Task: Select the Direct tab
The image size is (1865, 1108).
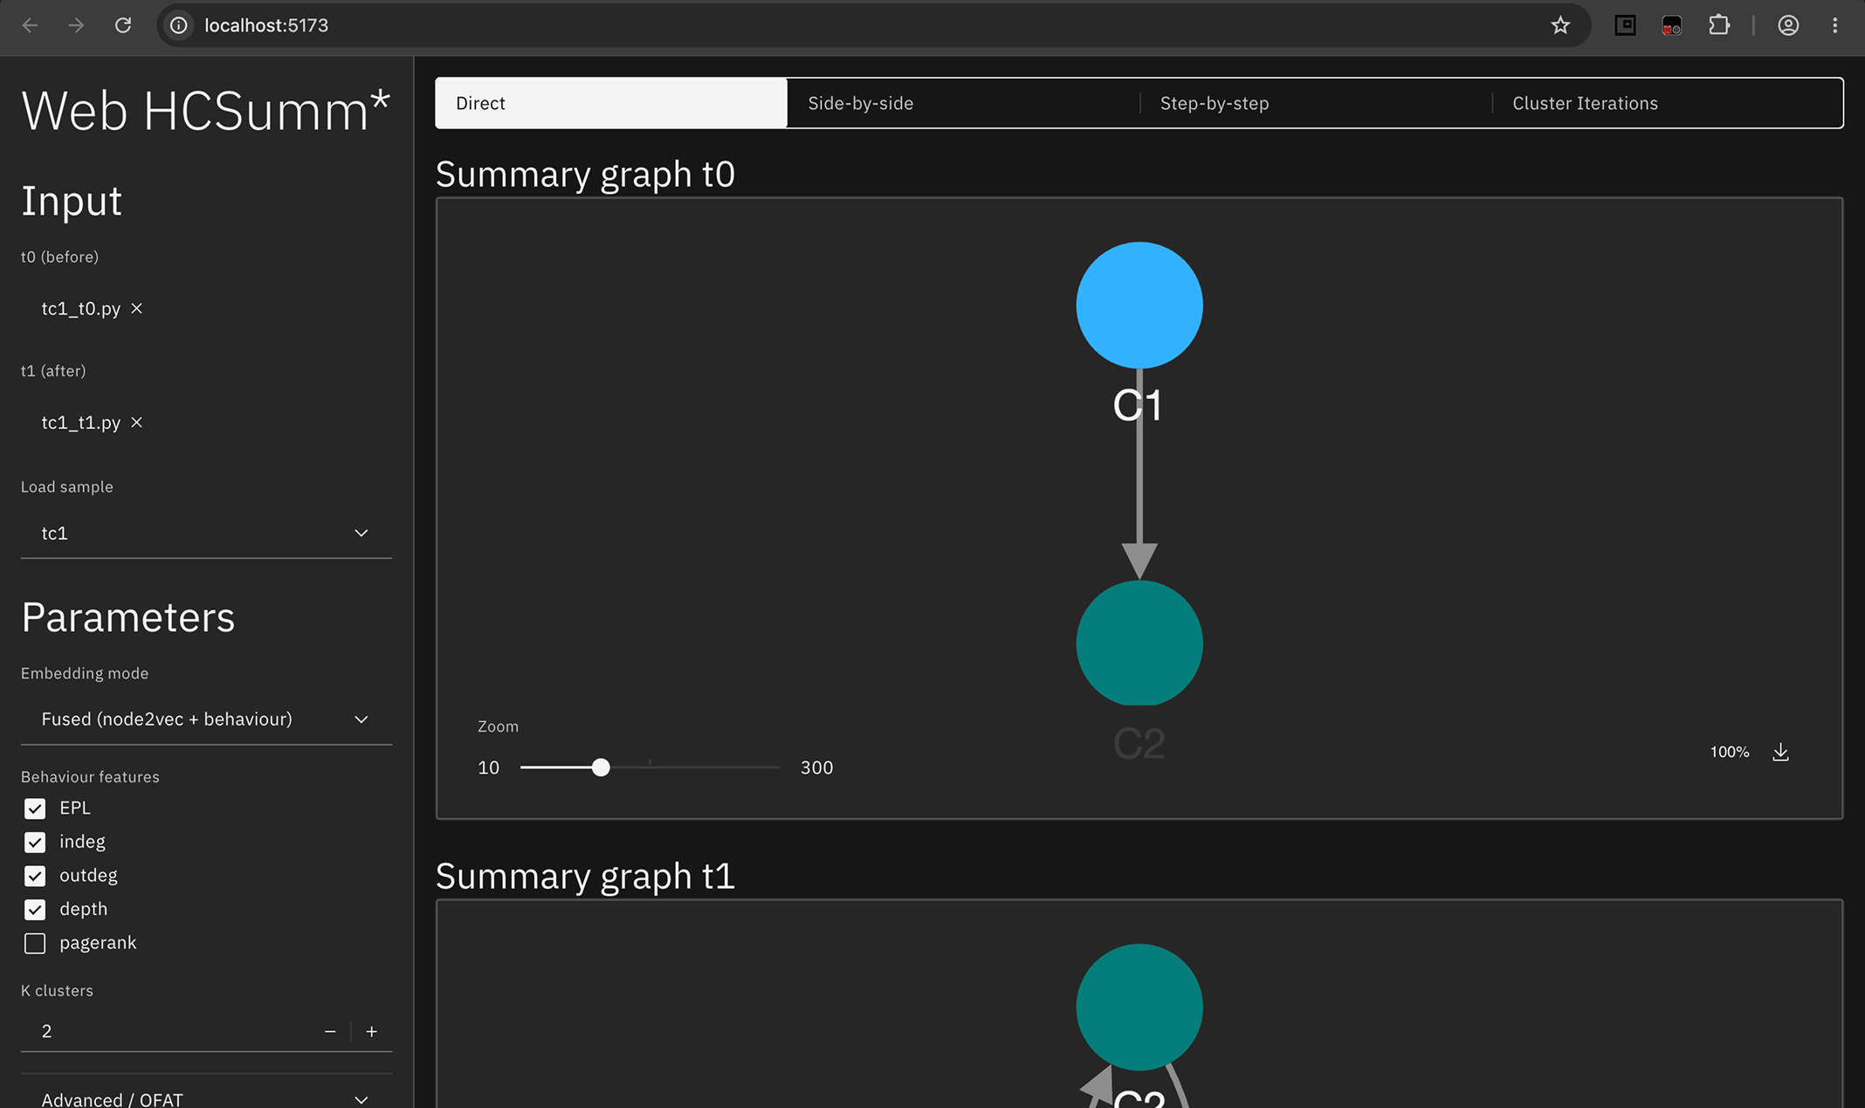Action: click(611, 103)
